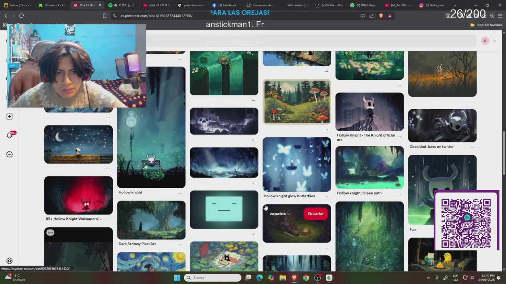Open Copilot from the taskbar
506x284 pixels.
271,278
